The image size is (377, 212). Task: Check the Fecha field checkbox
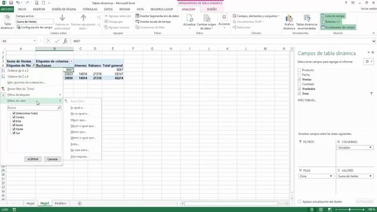(x=299, y=75)
